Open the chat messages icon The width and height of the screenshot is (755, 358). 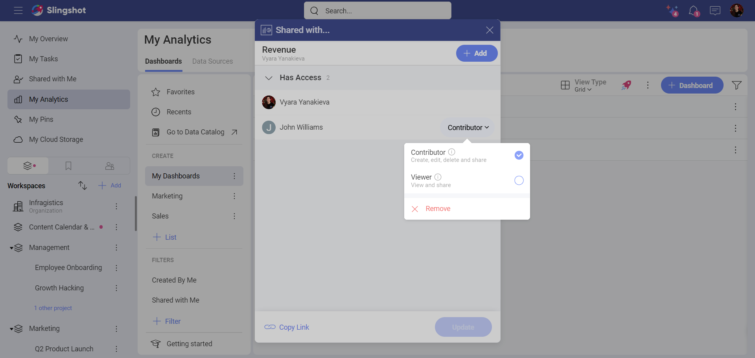click(x=715, y=11)
